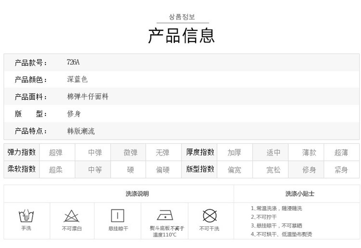Click the 韩版潮流 feature value
Screen dimensions: 361x248
click(81, 131)
